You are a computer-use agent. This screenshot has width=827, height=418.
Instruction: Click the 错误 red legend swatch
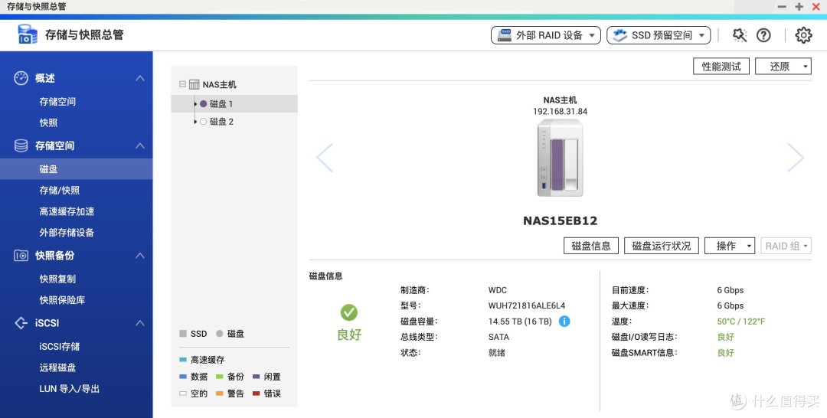tap(257, 394)
